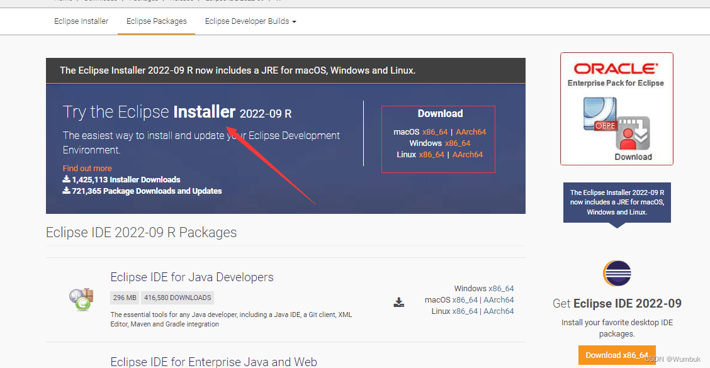
Task: Switch to the Eclipse Packages tab
Action: tap(156, 21)
